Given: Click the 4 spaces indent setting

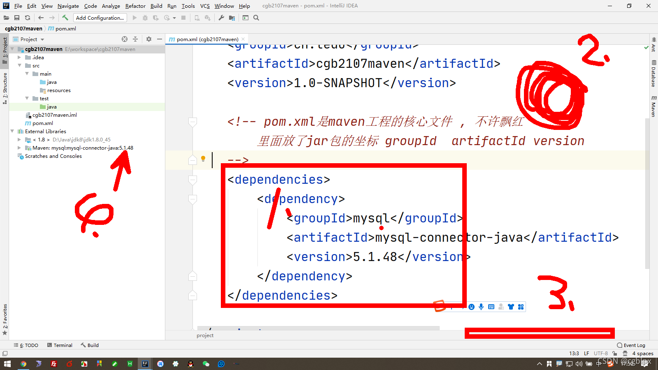Looking at the screenshot, I should (643, 353).
